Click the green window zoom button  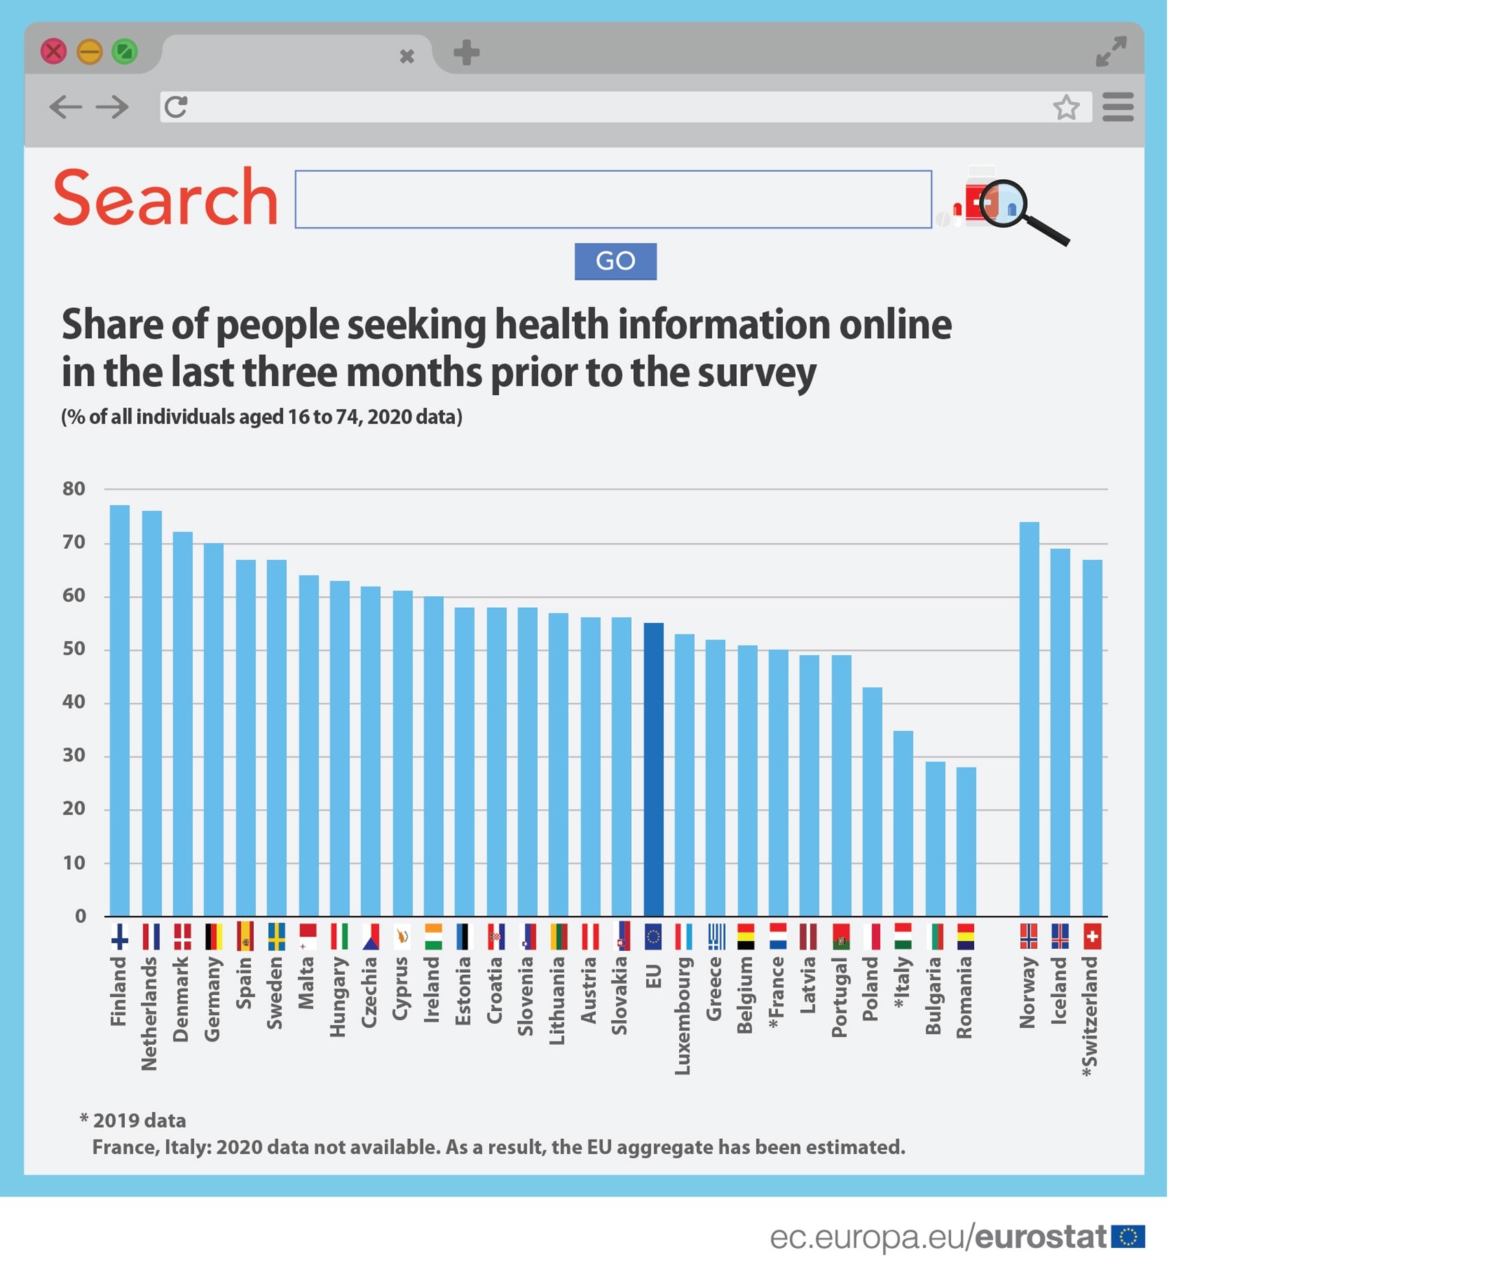124,51
